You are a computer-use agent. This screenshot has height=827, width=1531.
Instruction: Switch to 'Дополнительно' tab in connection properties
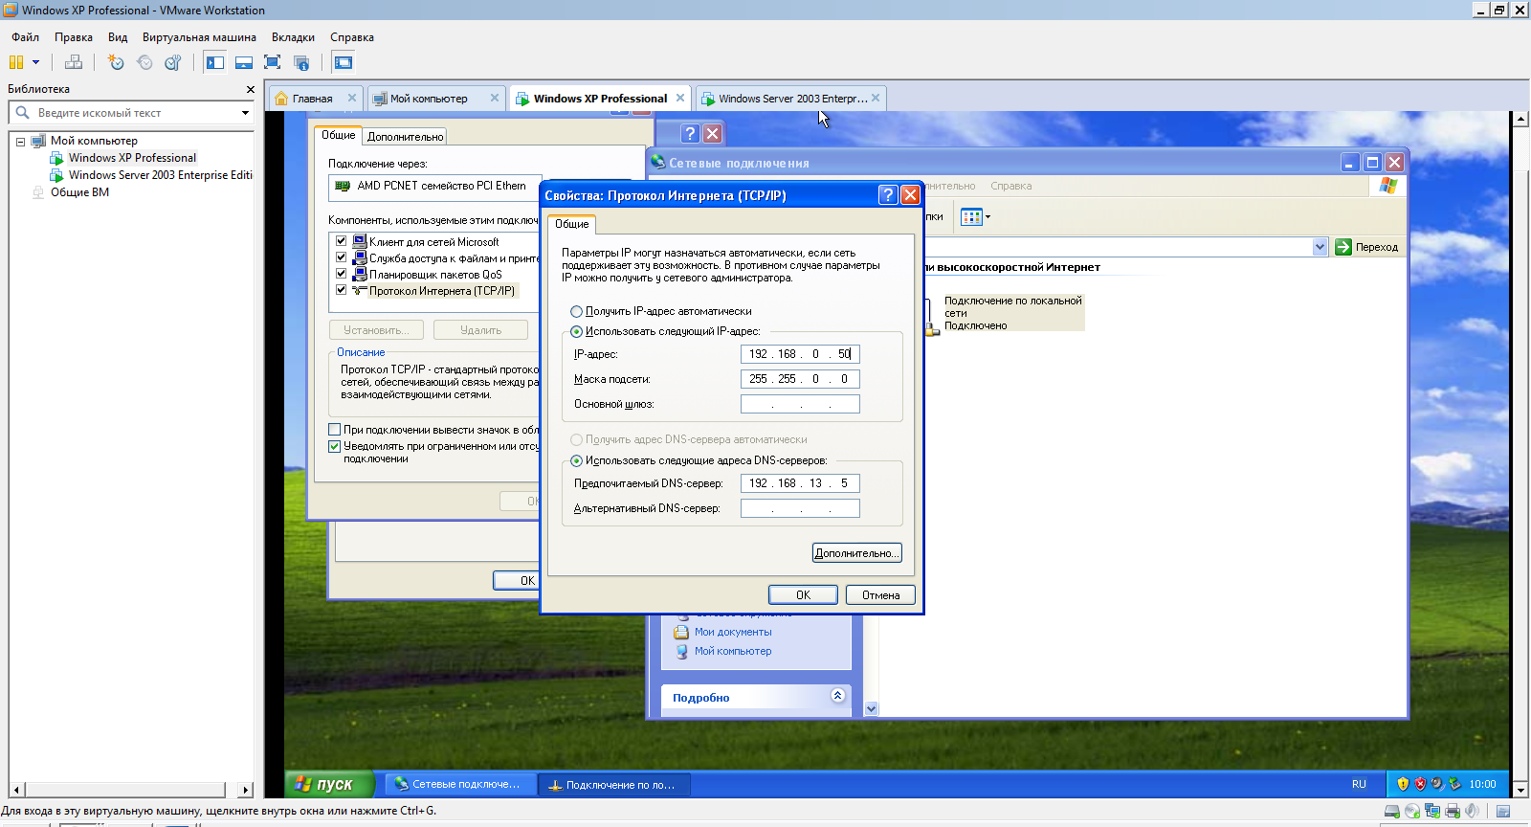tap(405, 137)
